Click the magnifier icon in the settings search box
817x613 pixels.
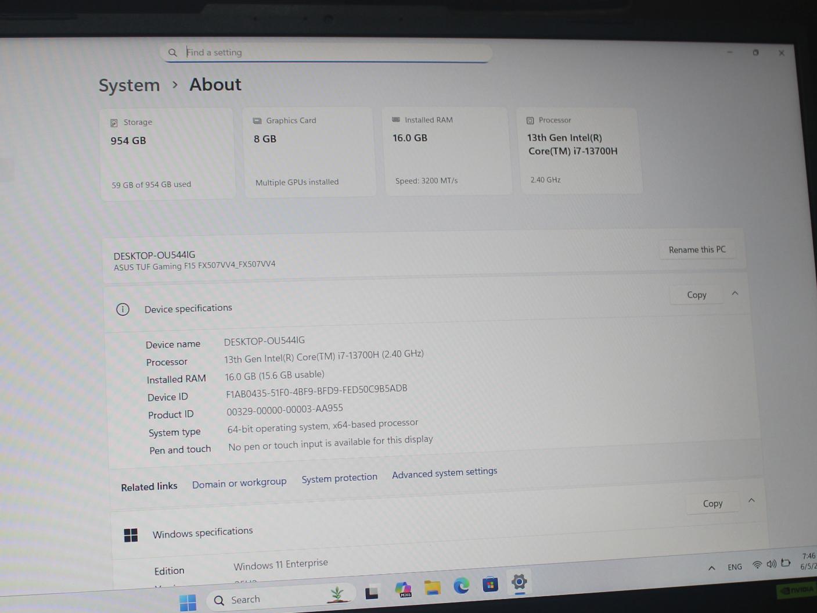(172, 52)
